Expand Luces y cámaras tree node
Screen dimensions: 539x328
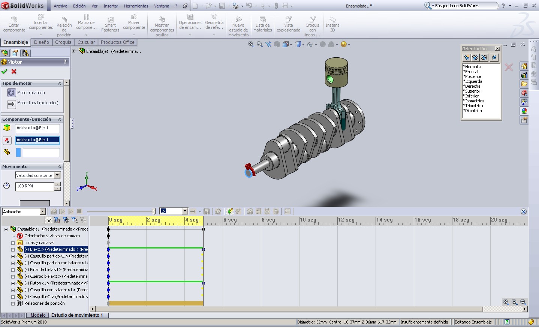point(13,243)
